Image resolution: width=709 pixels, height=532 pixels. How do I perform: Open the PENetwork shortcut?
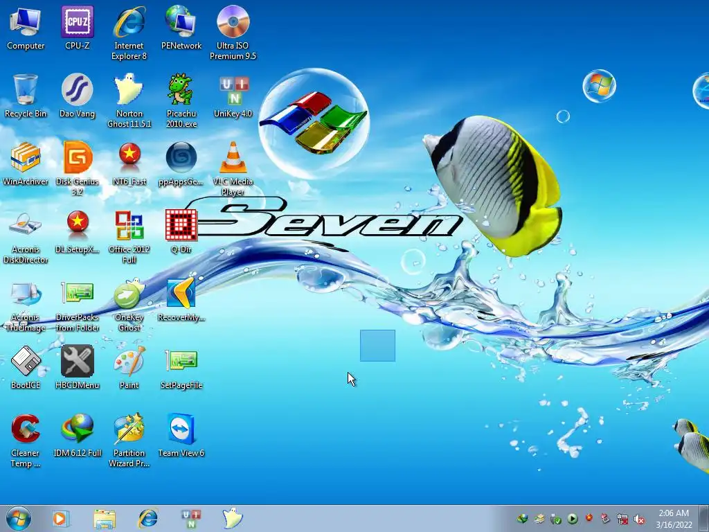point(181,28)
